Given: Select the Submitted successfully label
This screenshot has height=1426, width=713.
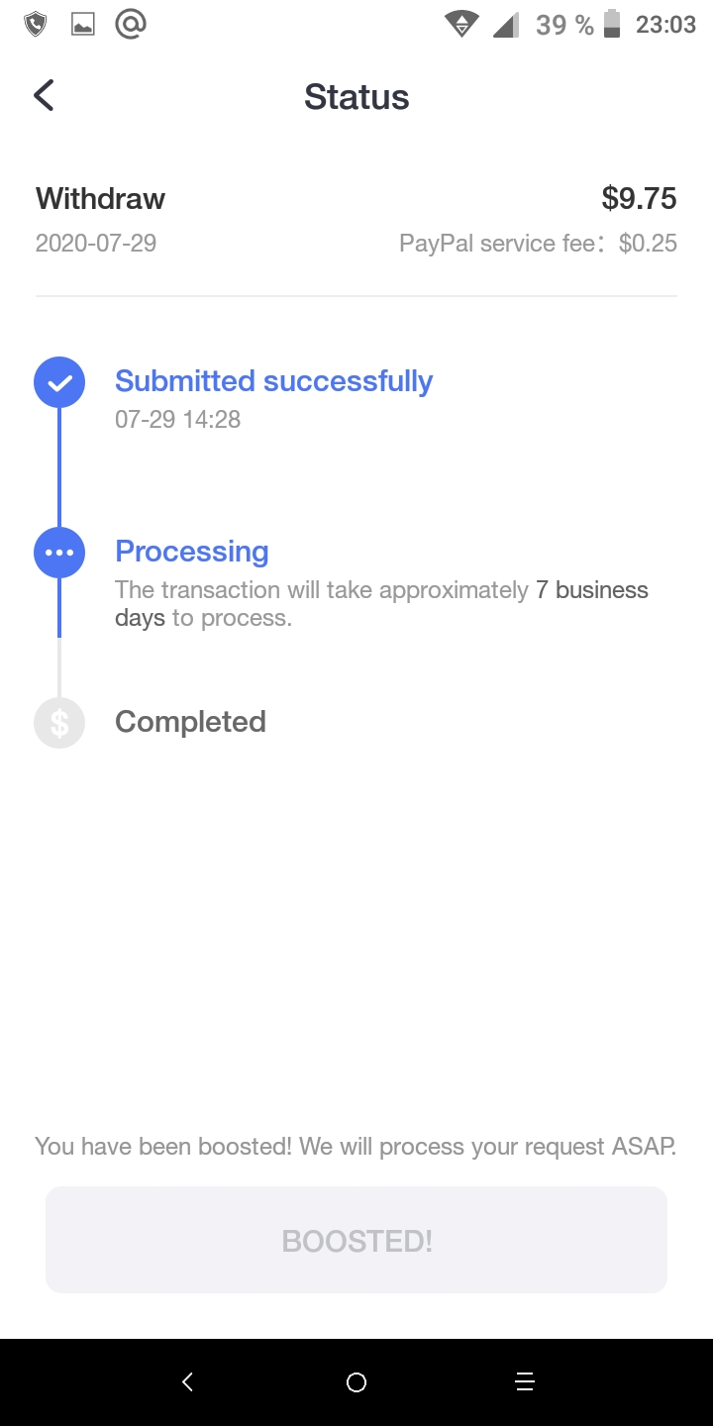Looking at the screenshot, I should (x=274, y=381).
